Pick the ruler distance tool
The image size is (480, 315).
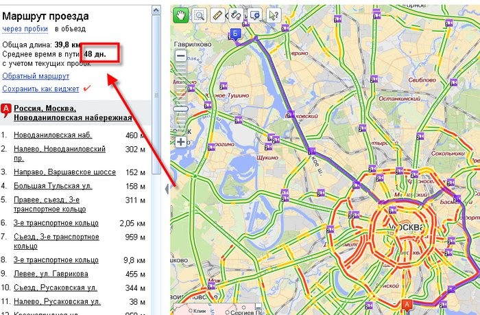pyautogui.click(x=218, y=14)
